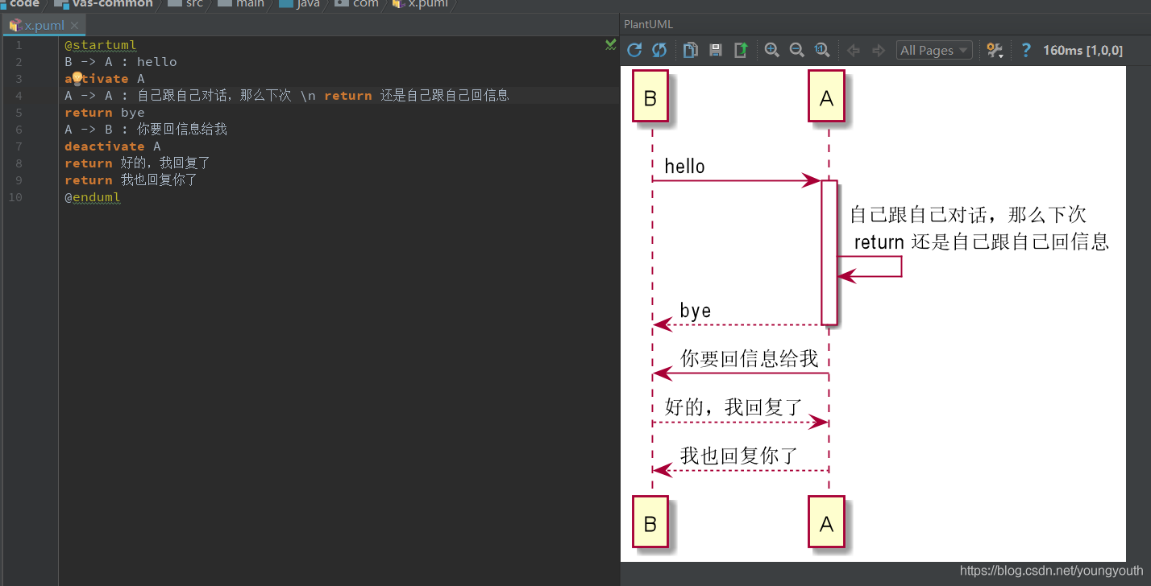This screenshot has height=586, width=1151.
Task: Save the current diagram
Action: pyautogui.click(x=716, y=50)
